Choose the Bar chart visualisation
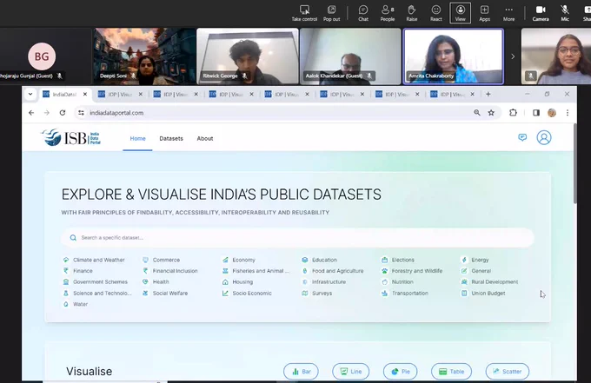 (301, 372)
